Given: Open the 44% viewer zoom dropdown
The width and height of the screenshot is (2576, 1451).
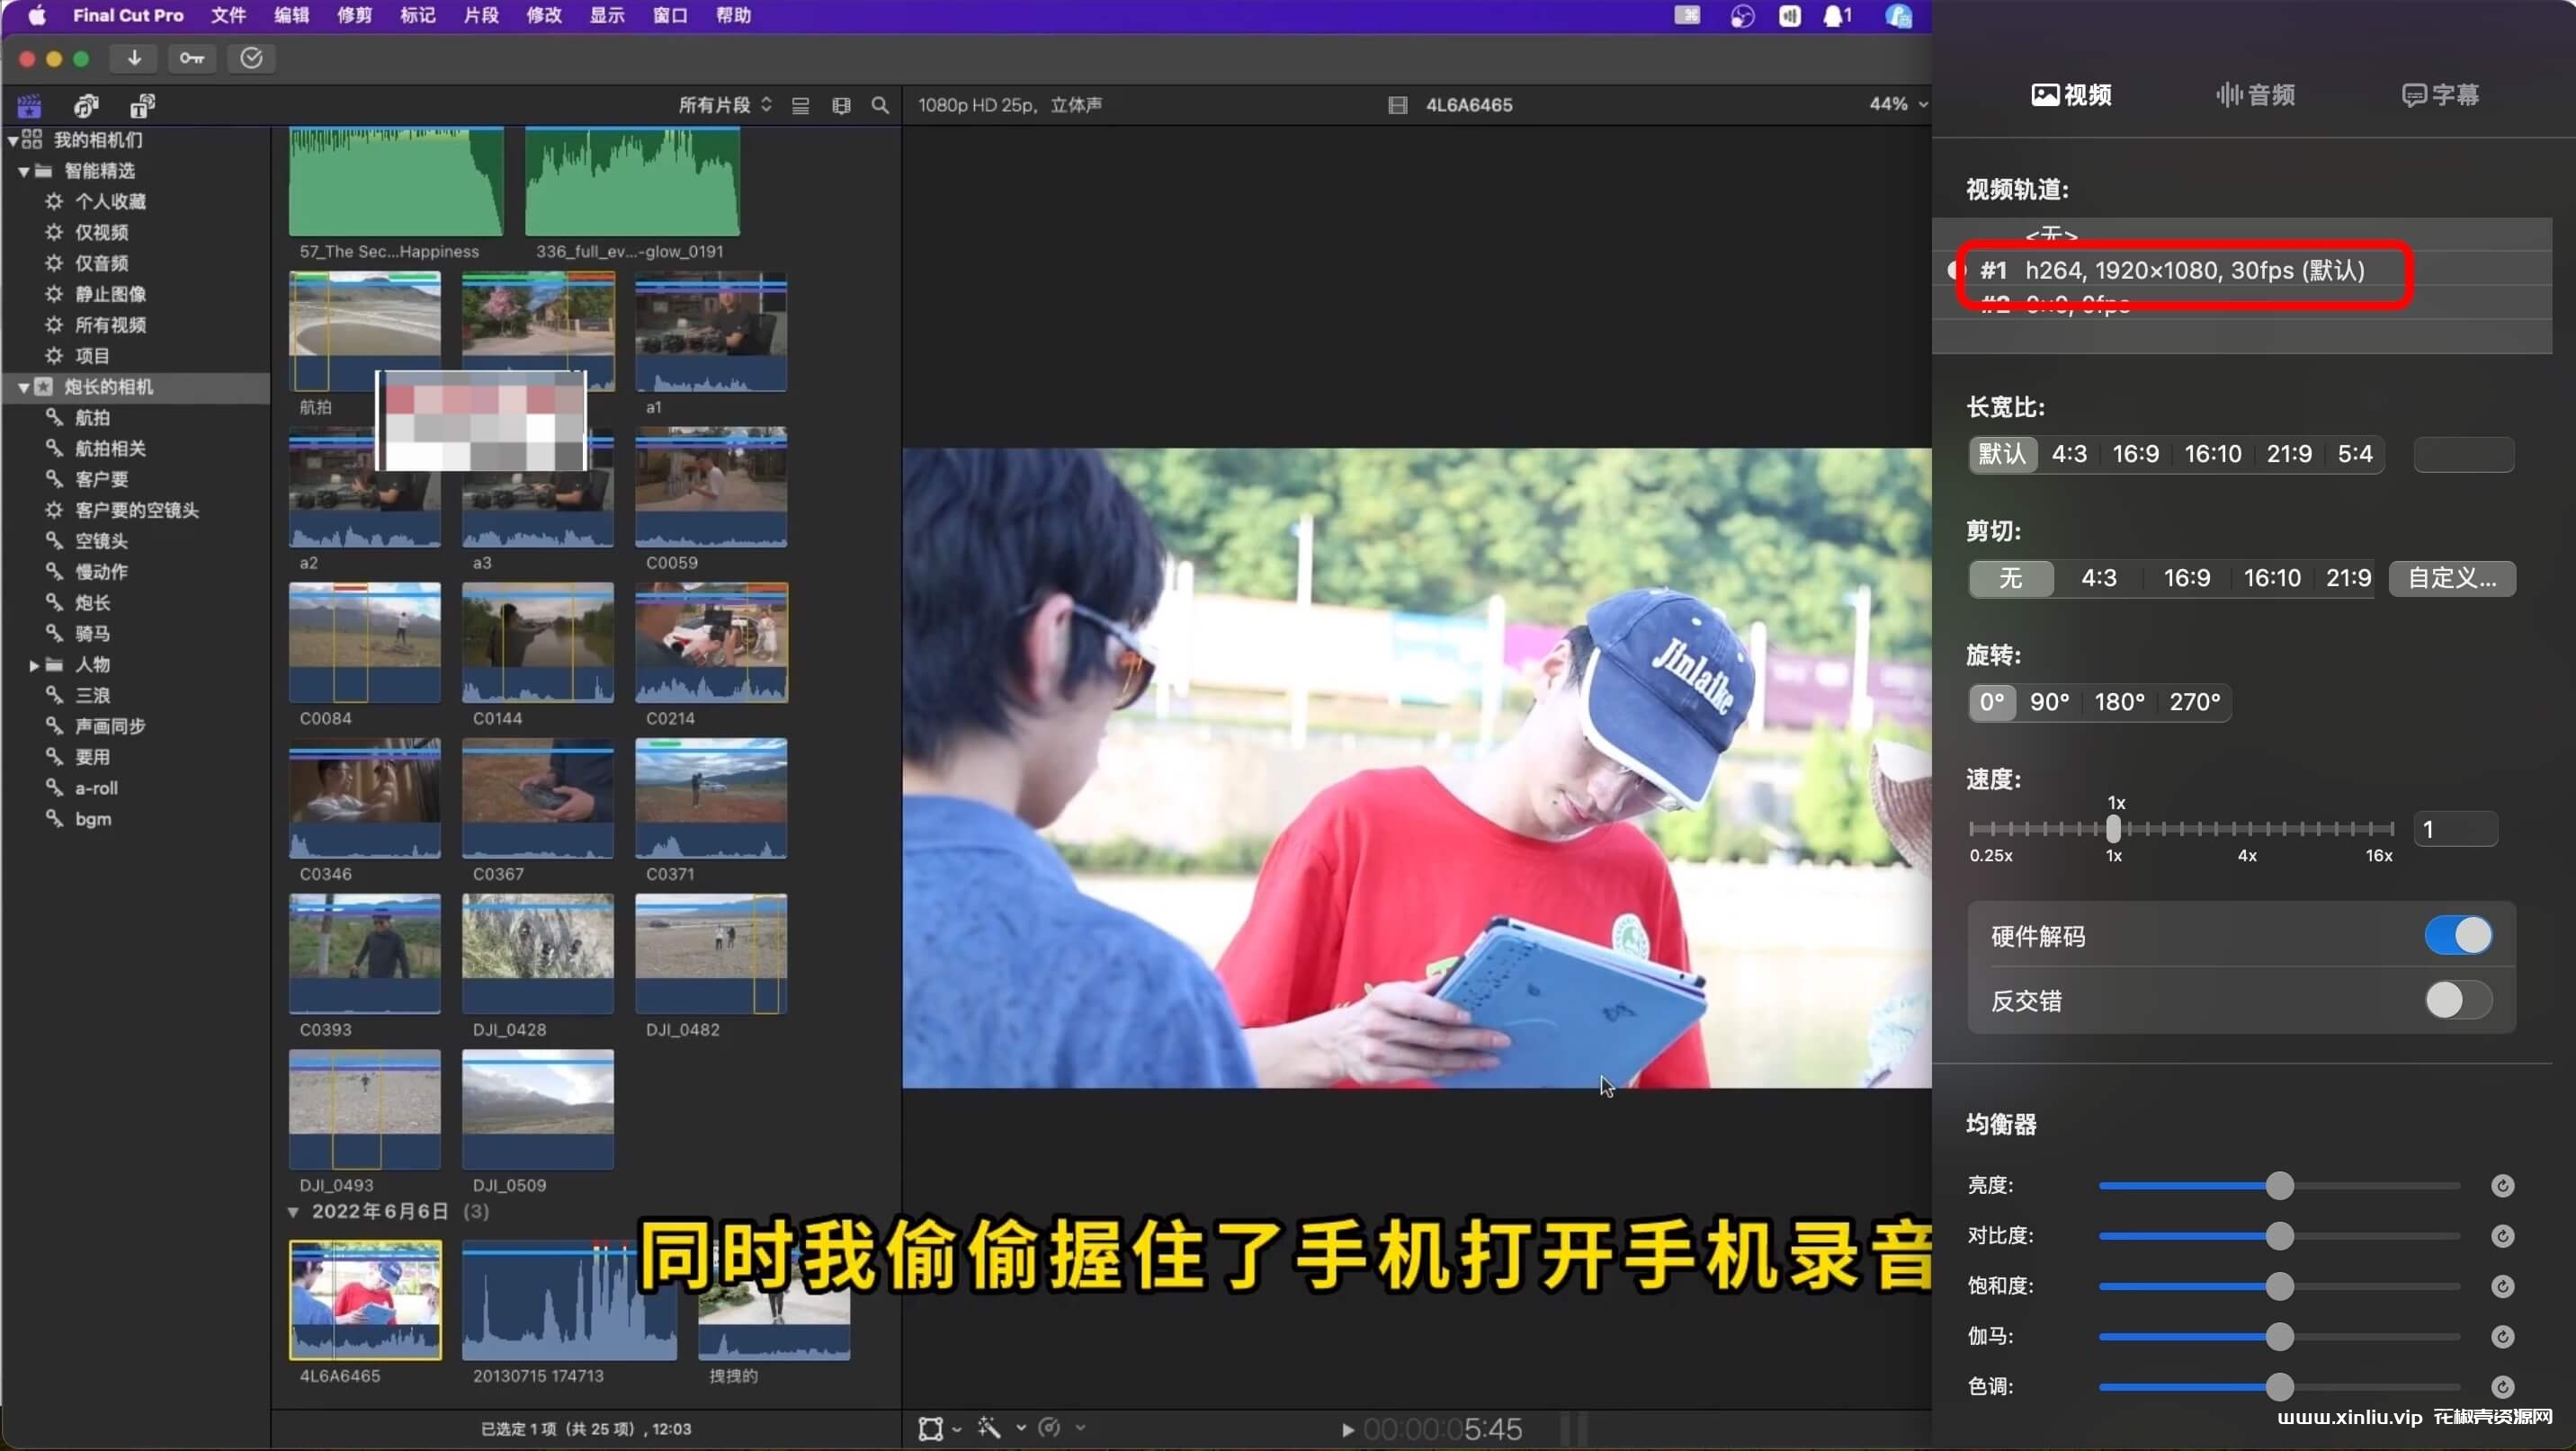Looking at the screenshot, I should [1898, 104].
